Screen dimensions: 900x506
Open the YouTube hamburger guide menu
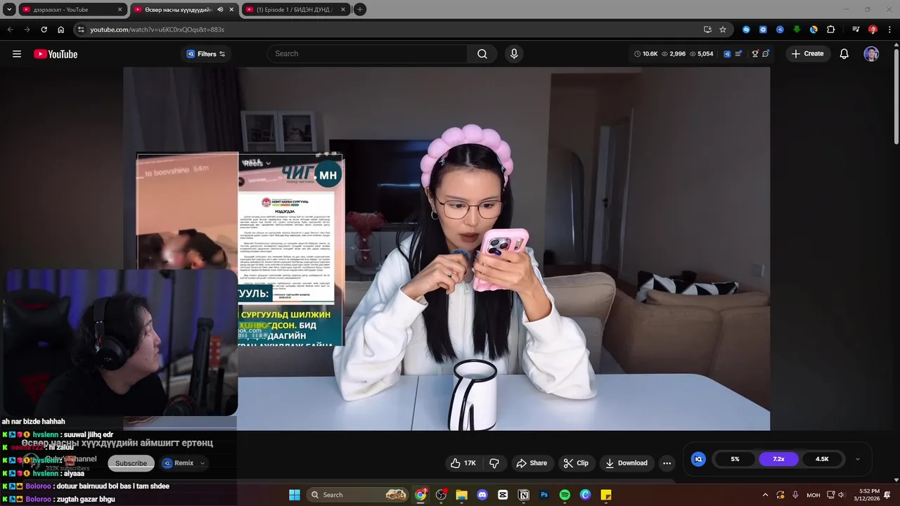pos(17,54)
